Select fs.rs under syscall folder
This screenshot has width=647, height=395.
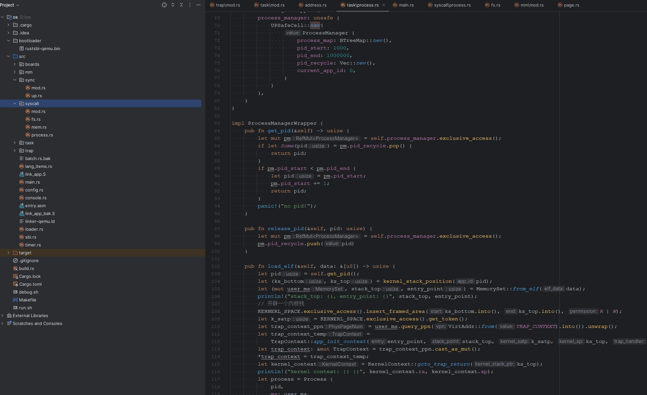(36, 119)
